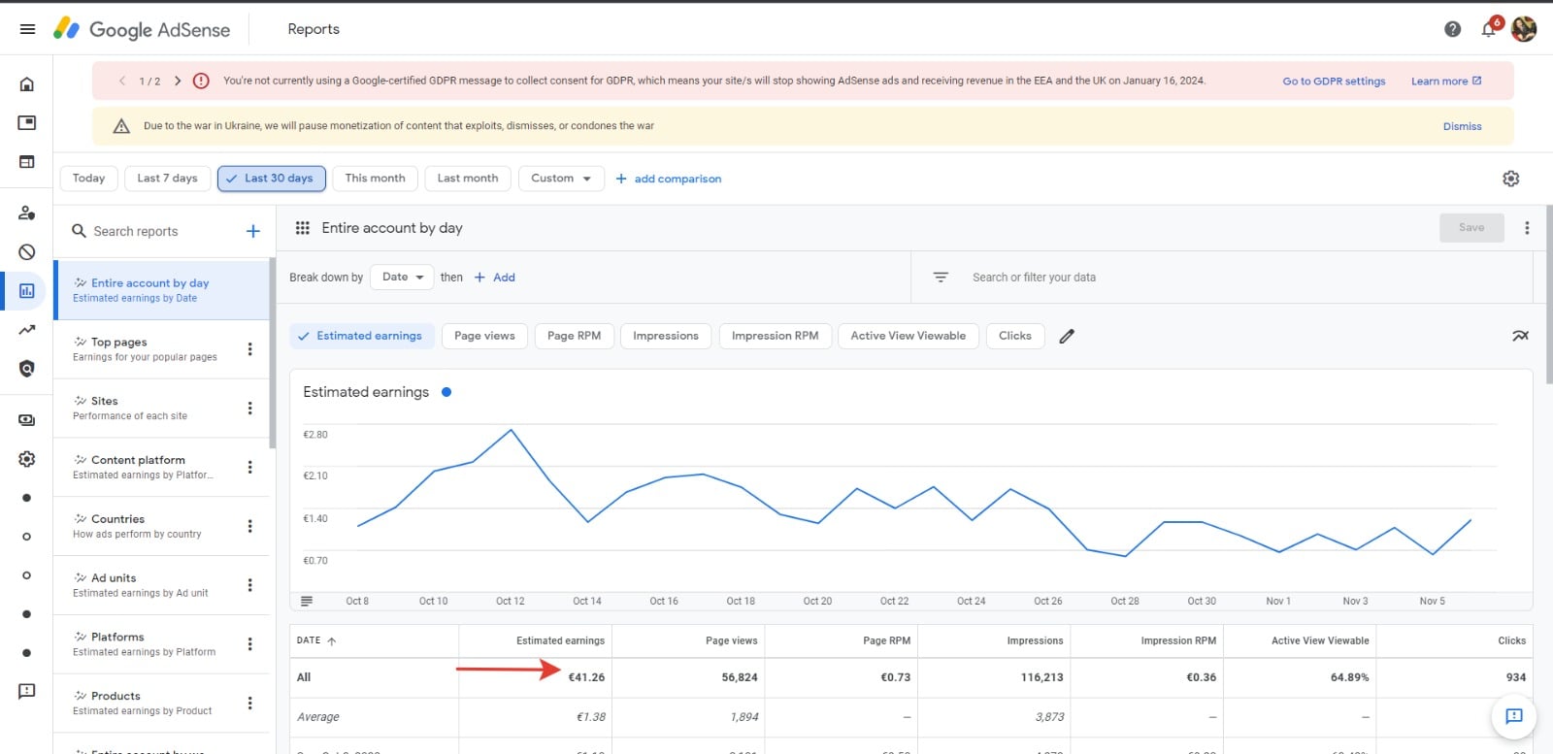1553x754 pixels.
Task: Open options menu for Content platform report
Action: pos(249,468)
